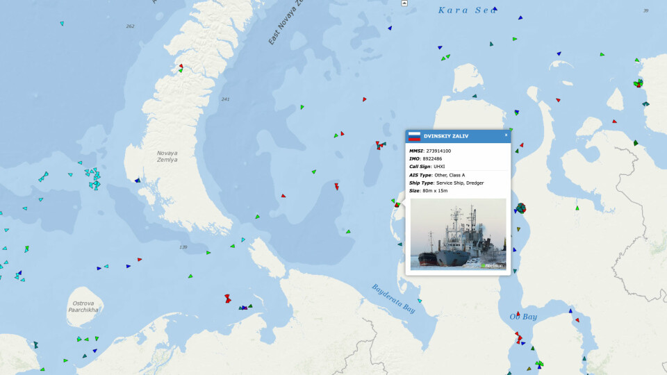Select the red ship pair west of Bayderata Bay

click(x=227, y=298)
